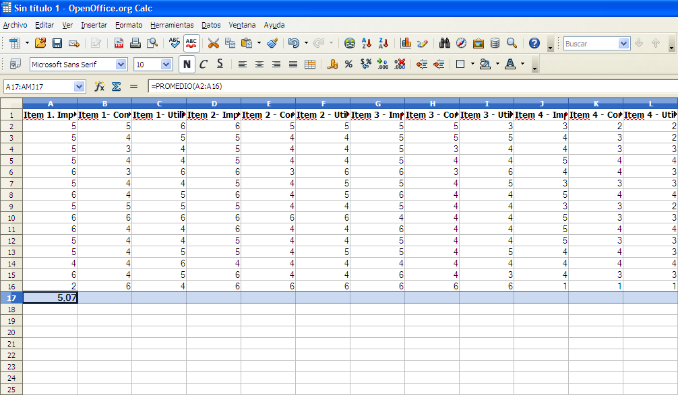Export directly as PDF
Image resolution: width=678 pixels, height=395 pixels.
119,43
